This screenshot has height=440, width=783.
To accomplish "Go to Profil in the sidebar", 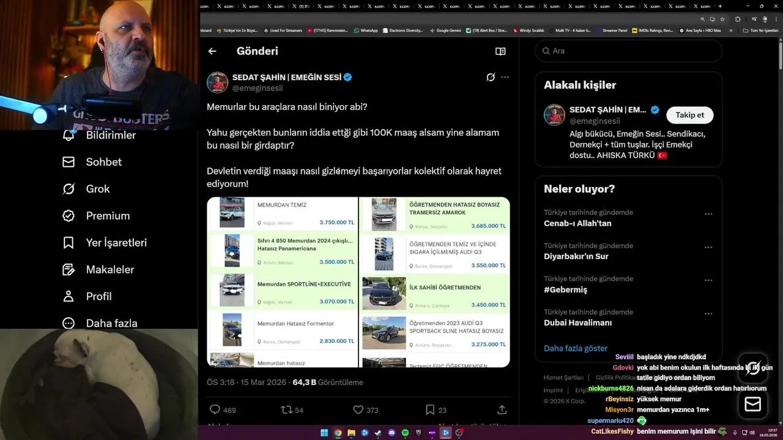I will click(87, 296).
